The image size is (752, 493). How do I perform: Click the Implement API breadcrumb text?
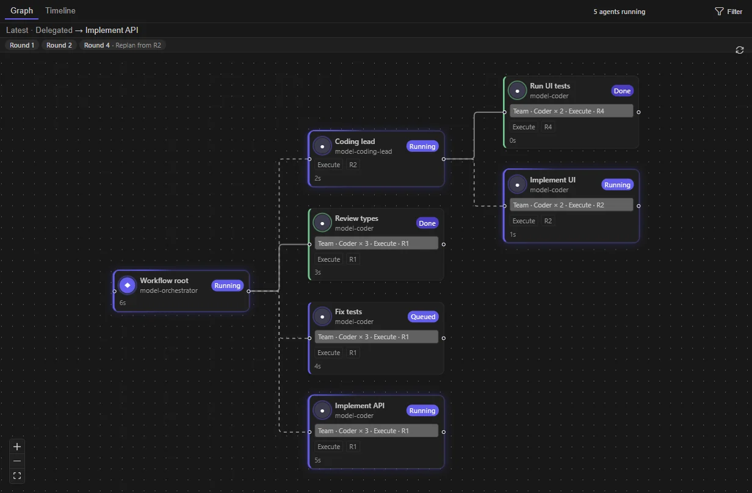tap(112, 30)
